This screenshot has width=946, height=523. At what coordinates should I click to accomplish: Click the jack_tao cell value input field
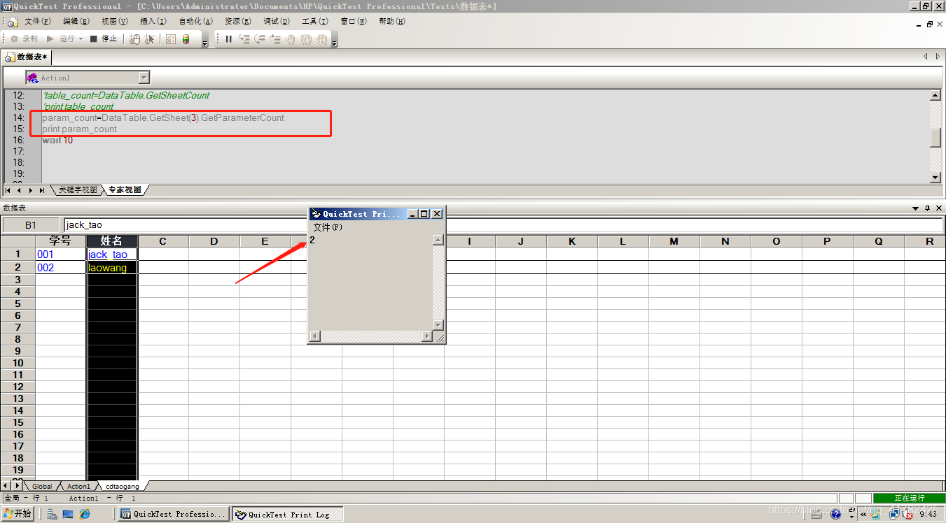[x=503, y=225]
